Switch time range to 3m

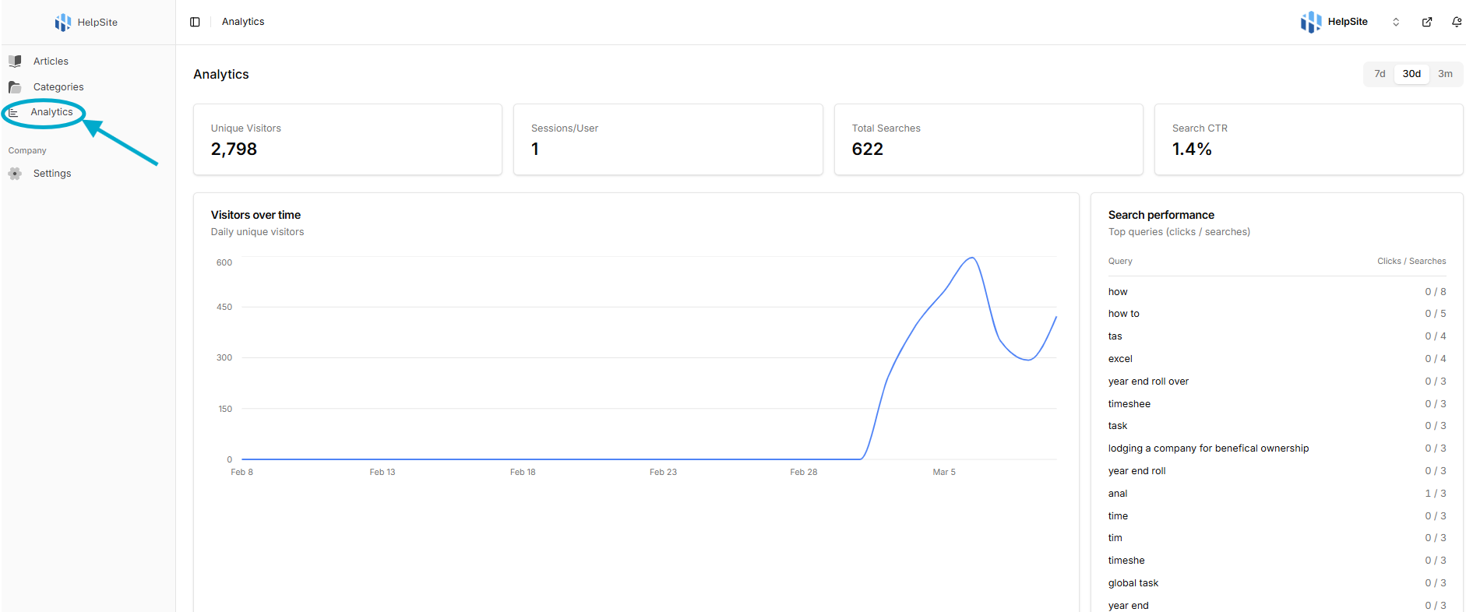pyautogui.click(x=1445, y=74)
